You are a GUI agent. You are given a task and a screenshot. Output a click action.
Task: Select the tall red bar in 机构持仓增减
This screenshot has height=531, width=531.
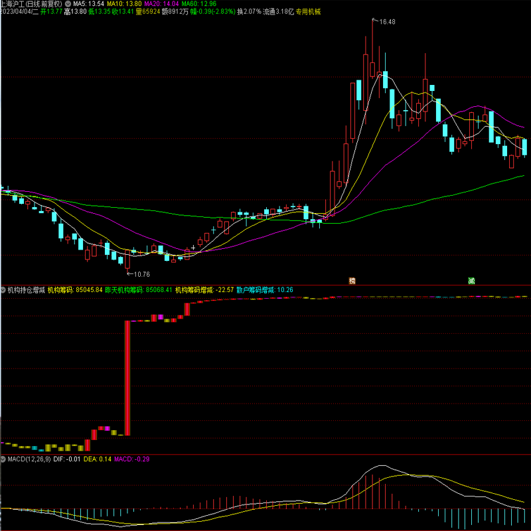pos(127,378)
